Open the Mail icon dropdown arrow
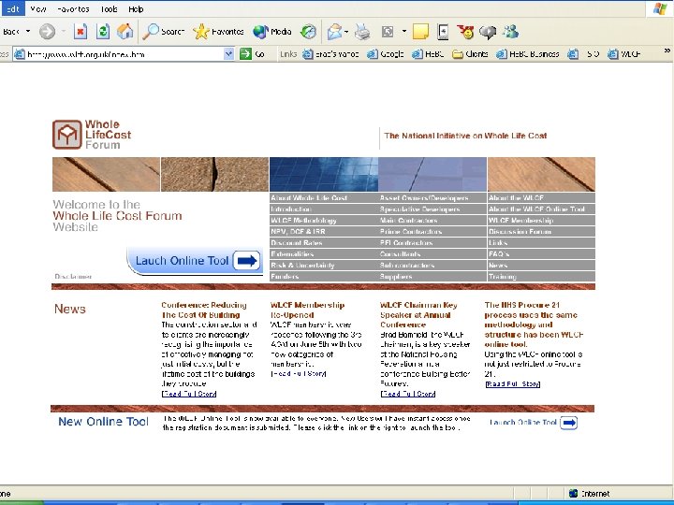 pos(346,32)
